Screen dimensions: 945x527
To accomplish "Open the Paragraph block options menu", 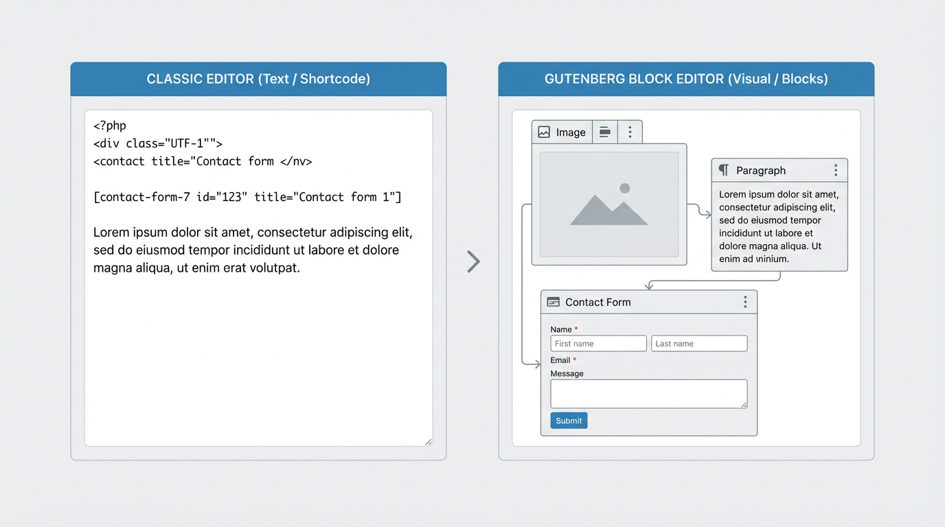I will pyautogui.click(x=835, y=170).
